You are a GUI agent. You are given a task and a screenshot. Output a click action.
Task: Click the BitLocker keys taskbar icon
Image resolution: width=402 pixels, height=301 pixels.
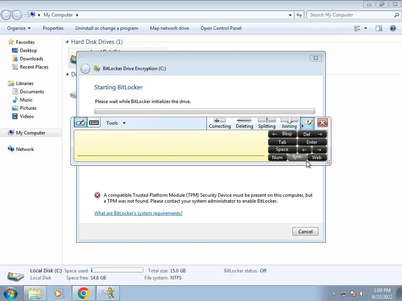(x=108, y=293)
